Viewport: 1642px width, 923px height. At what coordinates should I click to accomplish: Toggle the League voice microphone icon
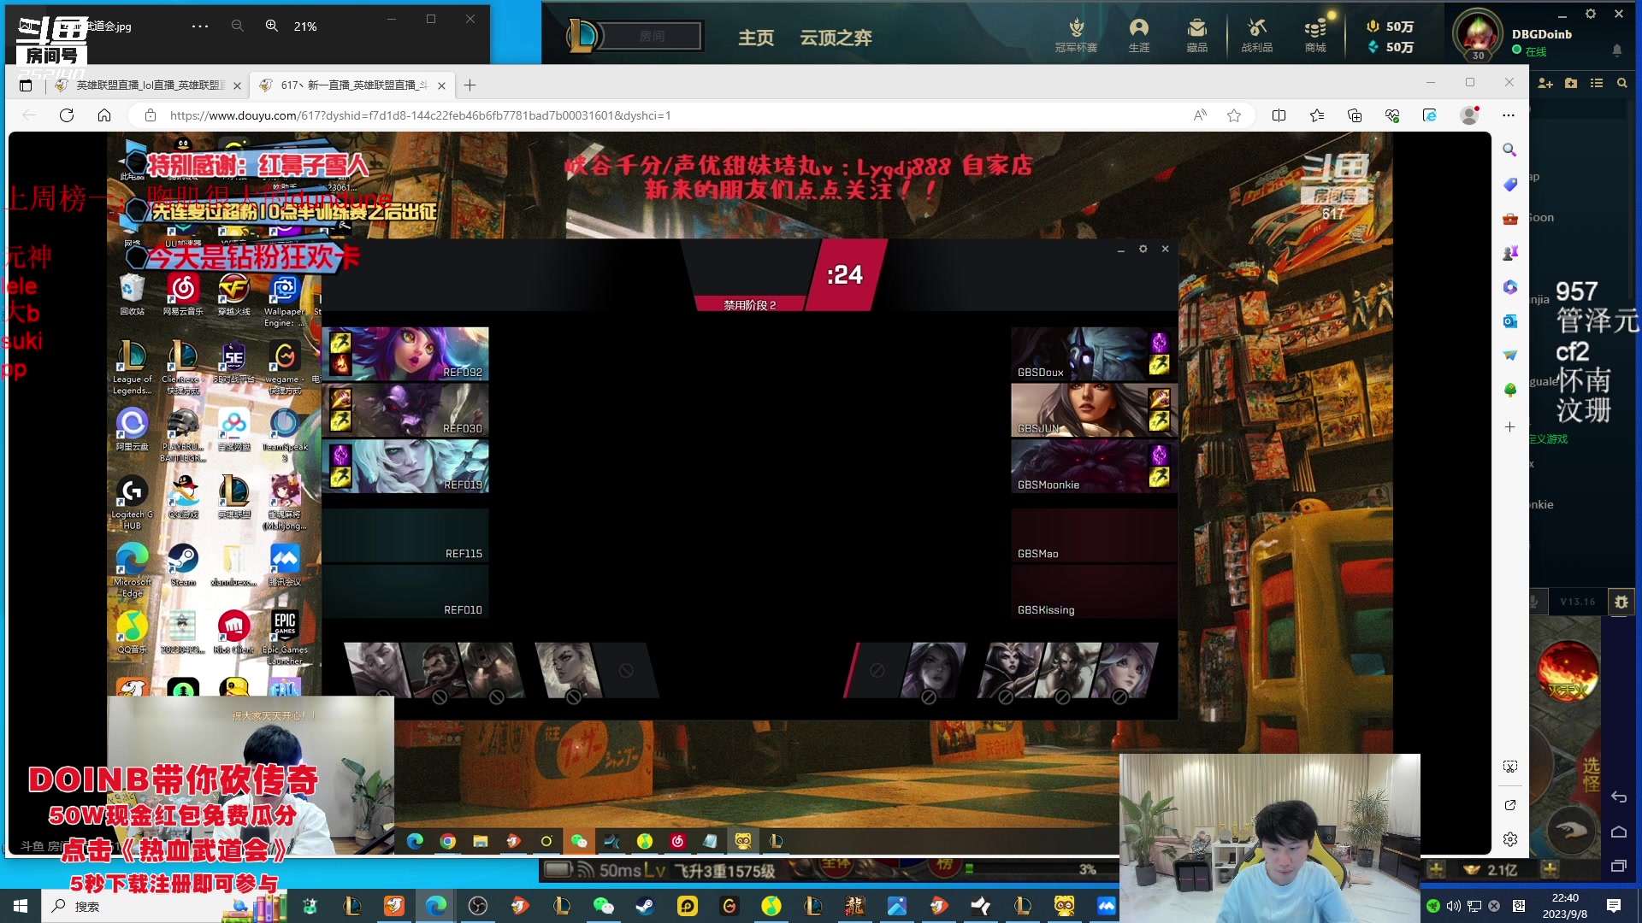click(x=1533, y=602)
